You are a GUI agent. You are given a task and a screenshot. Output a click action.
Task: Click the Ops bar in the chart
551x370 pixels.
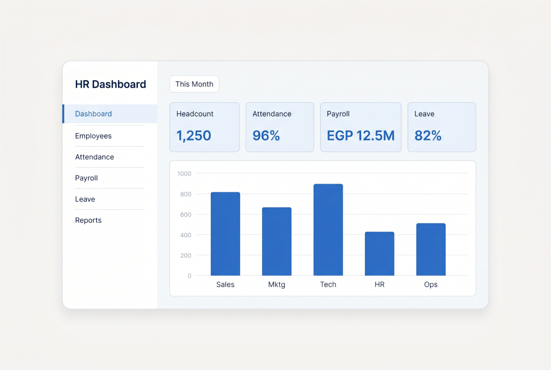(431, 249)
